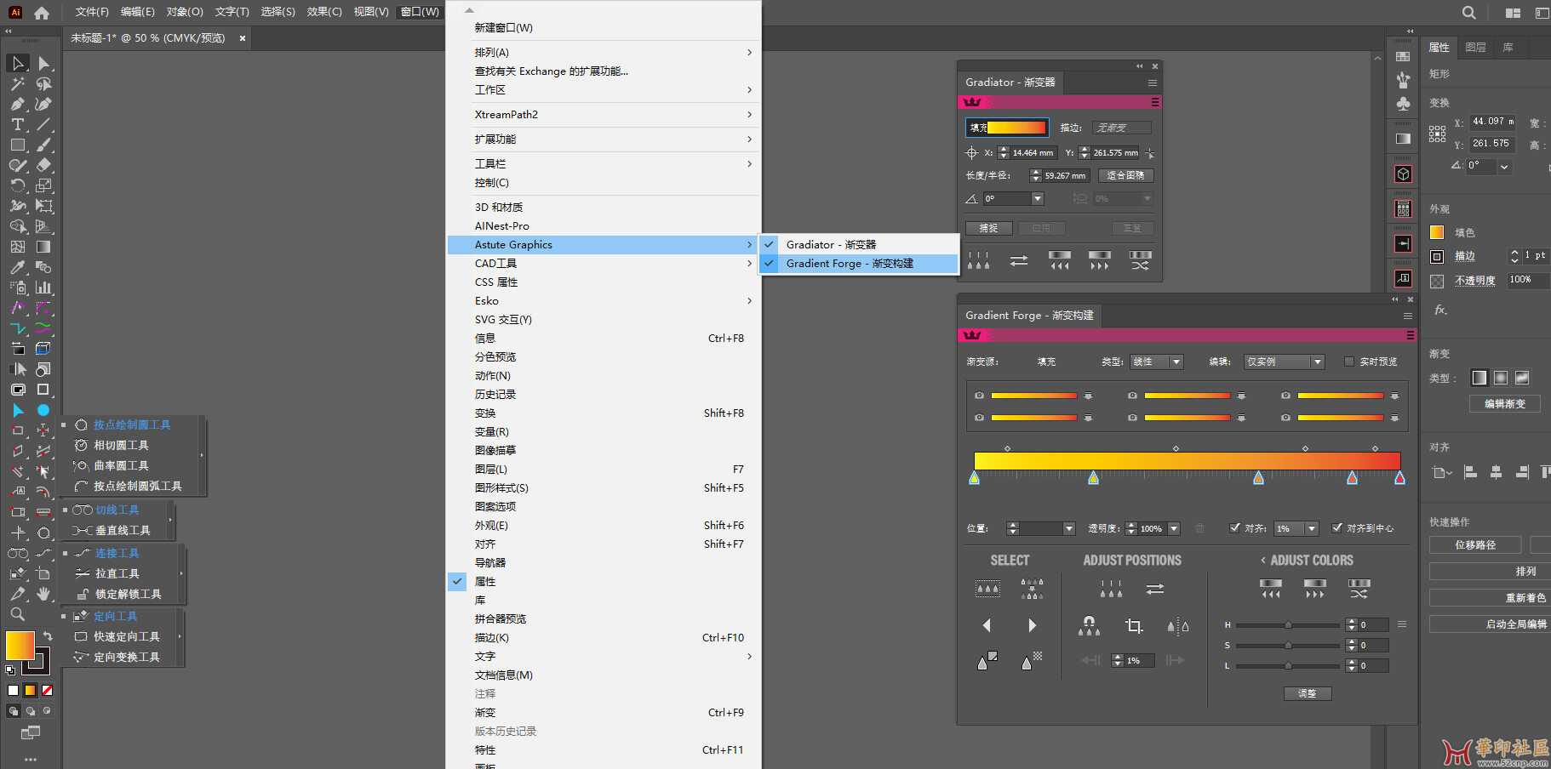The image size is (1551, 769).
Task: Click reverse gradient icon in Gradiator panel
Action: 1019,260
